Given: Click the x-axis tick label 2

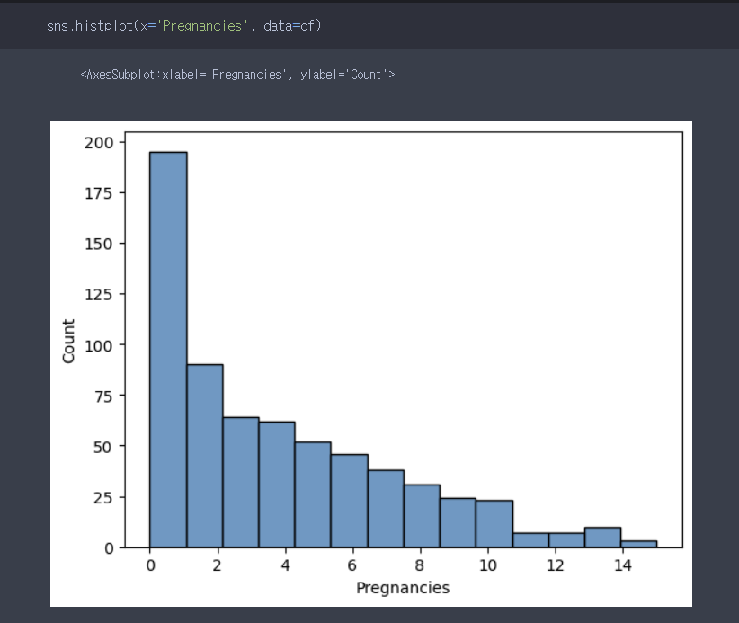Looking at the screenshot, I should pyautogui.click(x=218, y=565).
